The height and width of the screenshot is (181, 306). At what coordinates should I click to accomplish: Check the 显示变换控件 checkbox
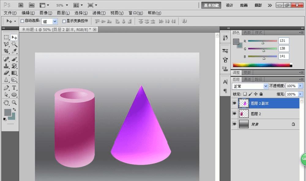click(64, 21)
